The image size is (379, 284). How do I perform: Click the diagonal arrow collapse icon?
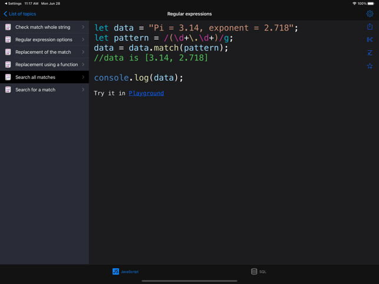[x=370, y=53]
